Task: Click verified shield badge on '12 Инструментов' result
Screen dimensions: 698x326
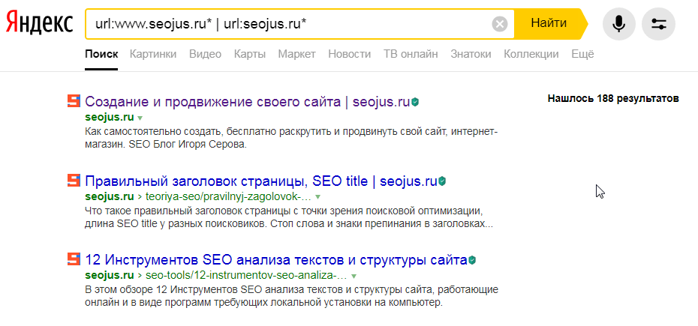Action: pyautogui.click(x=472, y=260)
